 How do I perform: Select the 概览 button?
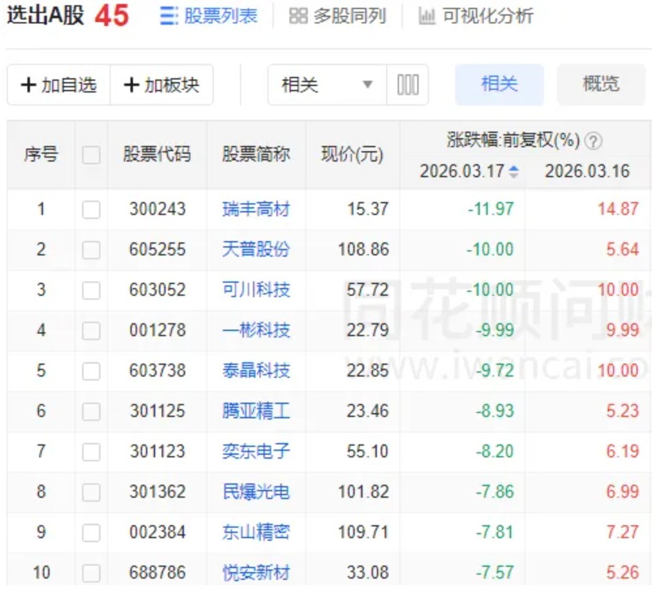pos(600,85)
